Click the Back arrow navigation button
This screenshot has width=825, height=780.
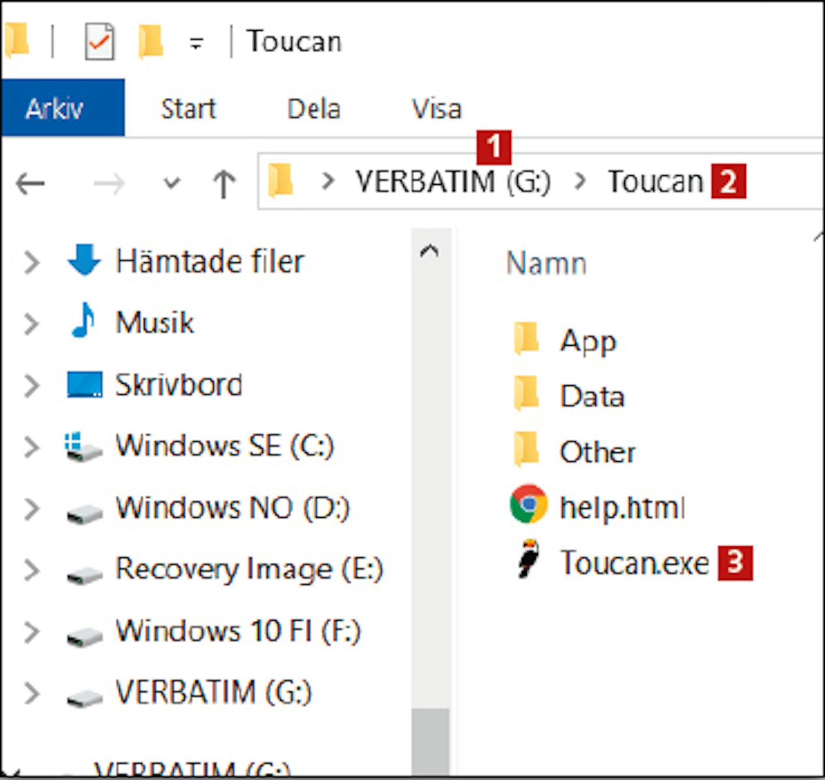[31, 183]
